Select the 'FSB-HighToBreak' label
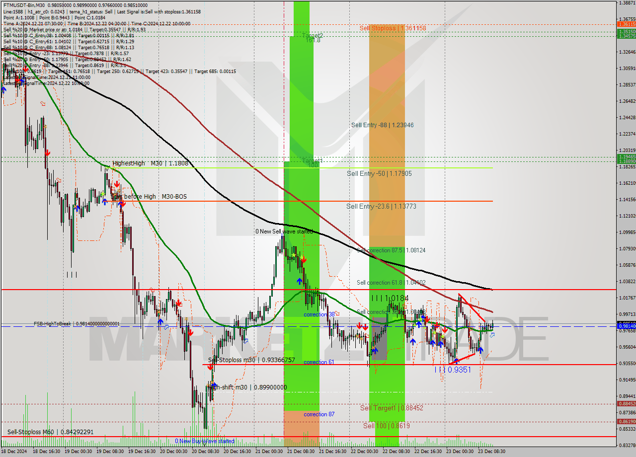 (53, 323)
